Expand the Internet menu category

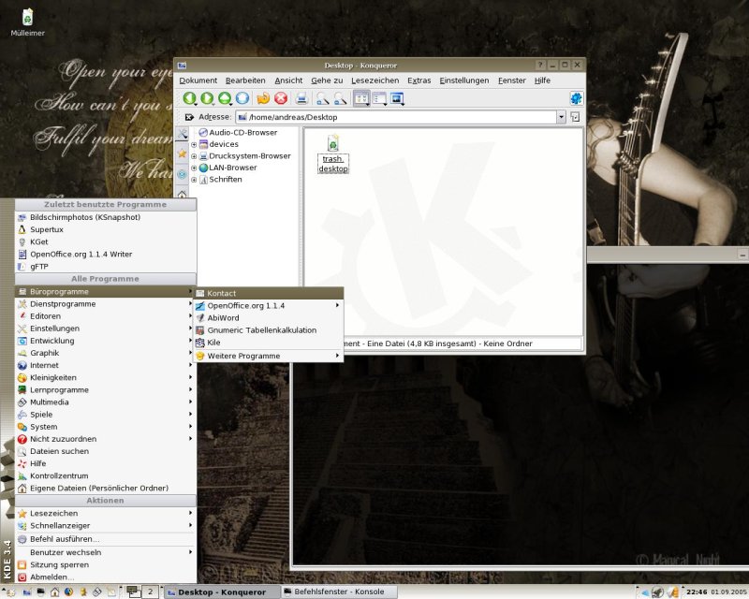click(x=106, y=365)
